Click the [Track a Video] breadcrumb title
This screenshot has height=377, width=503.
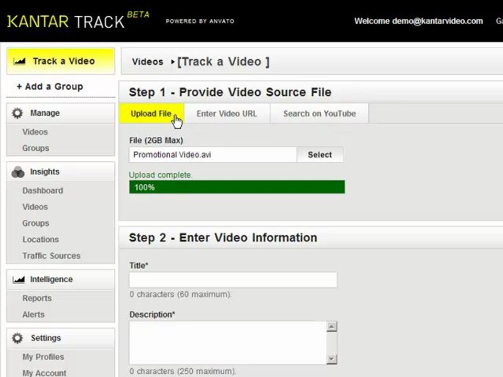[224, 62]
